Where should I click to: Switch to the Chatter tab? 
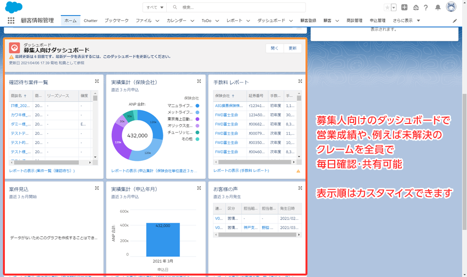click(x=90, y=21)
